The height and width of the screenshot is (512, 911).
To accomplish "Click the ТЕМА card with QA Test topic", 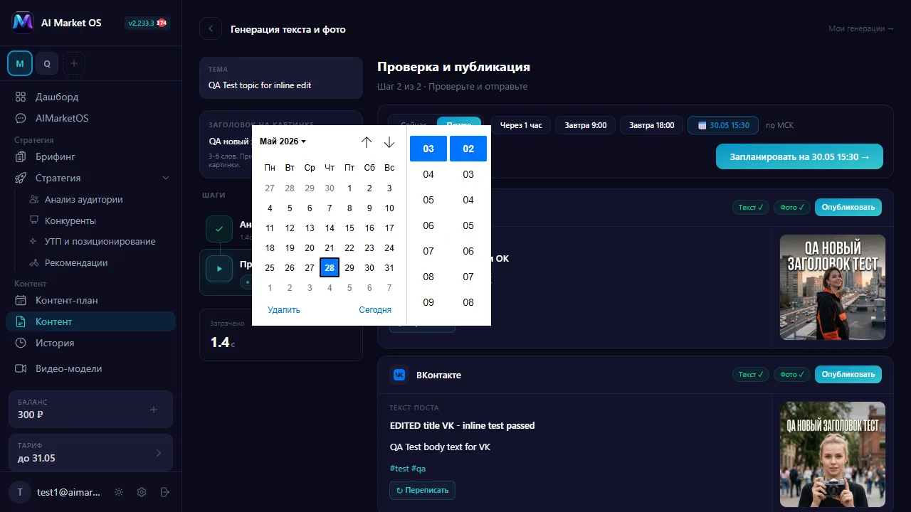I will 281,78.
